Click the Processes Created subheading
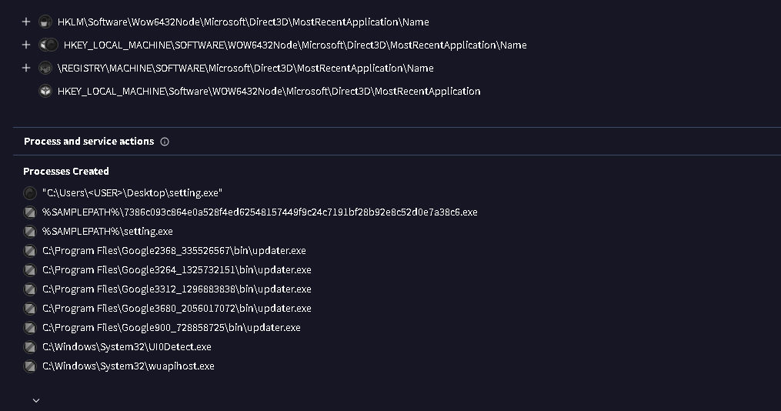Screen dimensions: 781x411 click(x=66, y=171)
